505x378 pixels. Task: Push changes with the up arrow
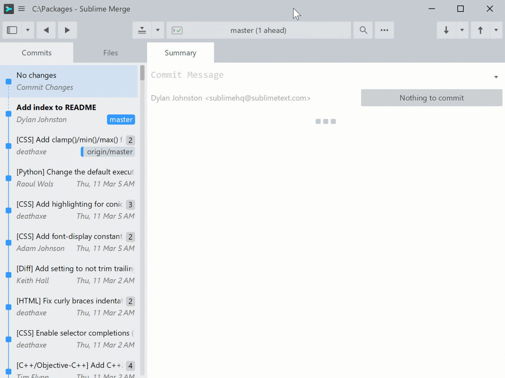[481, 30]
